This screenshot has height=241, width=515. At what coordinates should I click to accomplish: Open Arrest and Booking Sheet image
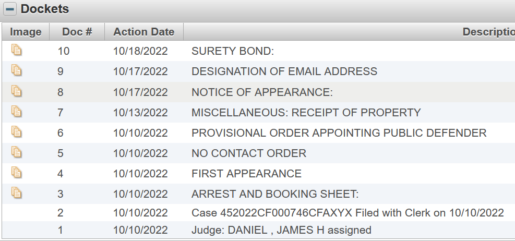[x=17, y=193]
